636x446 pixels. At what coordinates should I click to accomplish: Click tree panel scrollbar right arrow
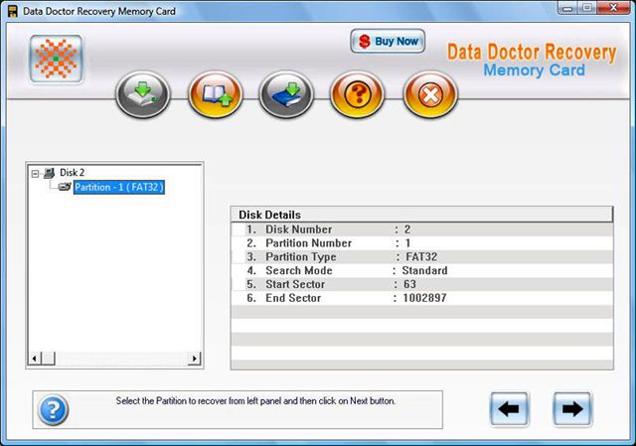pos(195,359)
